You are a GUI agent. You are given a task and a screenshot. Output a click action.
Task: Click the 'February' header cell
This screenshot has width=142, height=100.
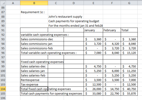[x=112, y=30]
